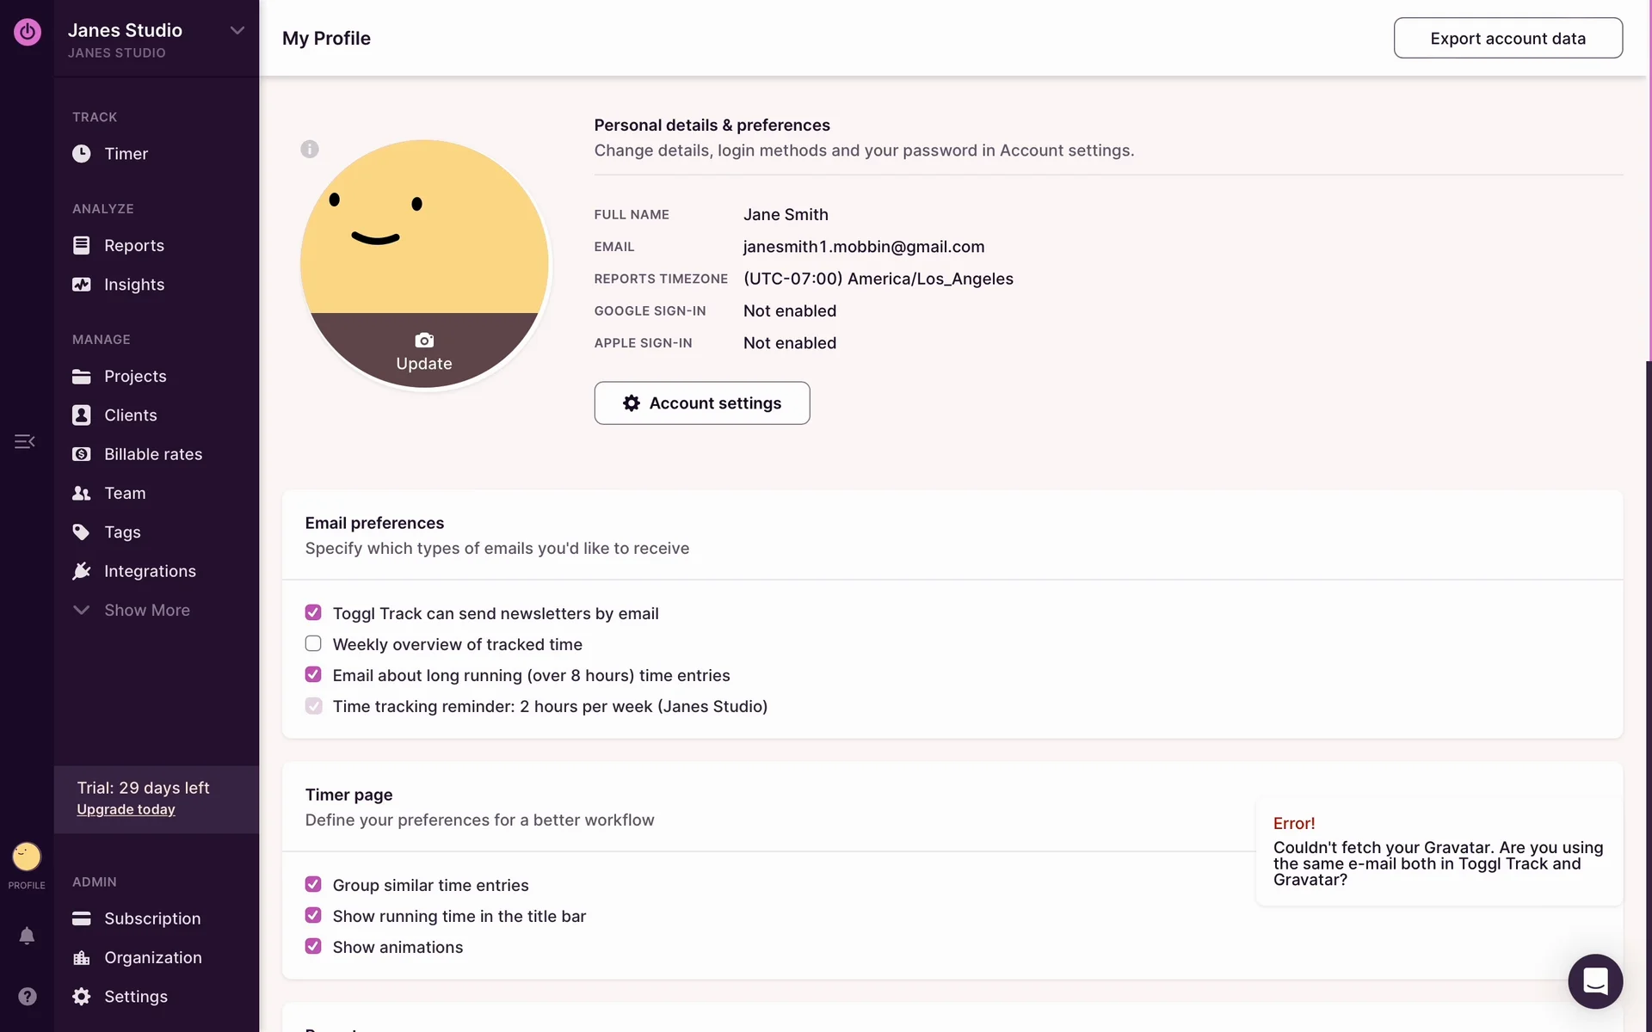Click the help question mark icon

(x=27, y=996)
